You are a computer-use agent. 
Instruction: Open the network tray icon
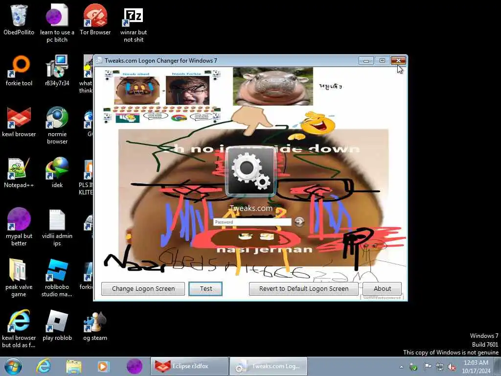[x=440, y=367]
